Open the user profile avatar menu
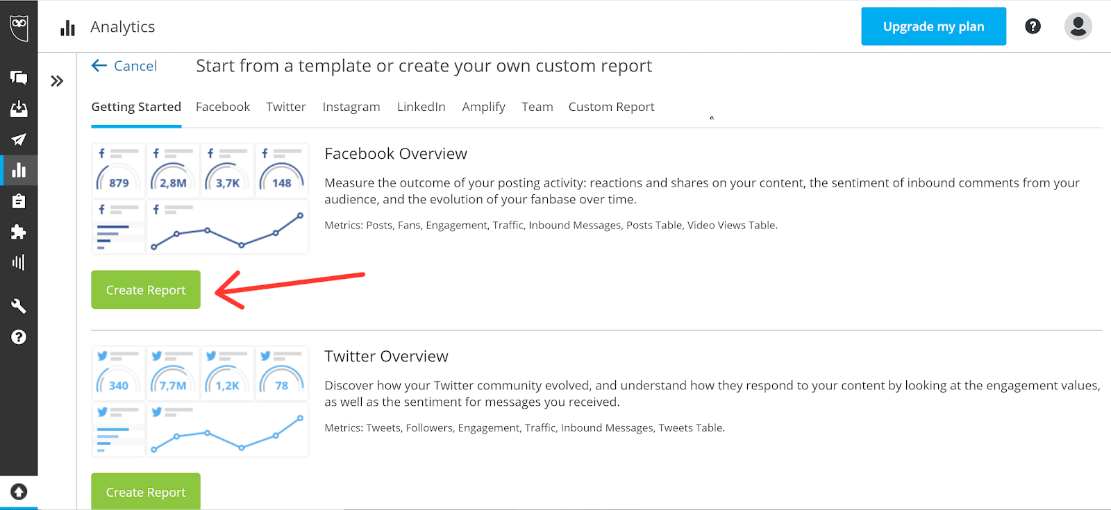1111x510 pixels. tap(1078, 26)
